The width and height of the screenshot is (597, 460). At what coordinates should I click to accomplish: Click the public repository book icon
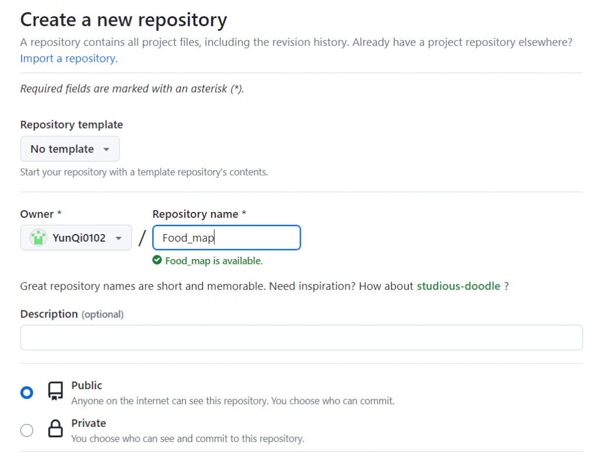pyautogui.click(x=55, y=391)
